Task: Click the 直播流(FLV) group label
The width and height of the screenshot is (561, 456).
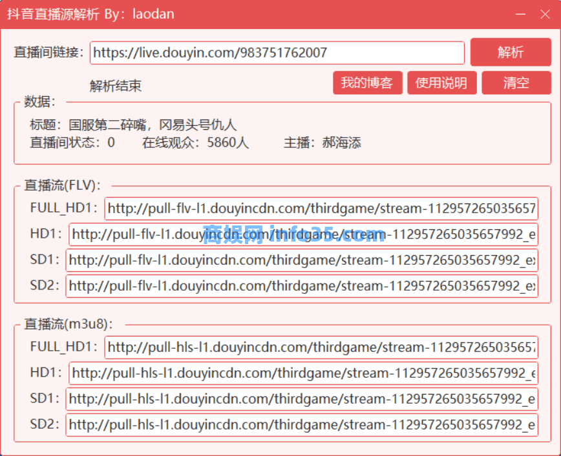Action: [62, 185]
